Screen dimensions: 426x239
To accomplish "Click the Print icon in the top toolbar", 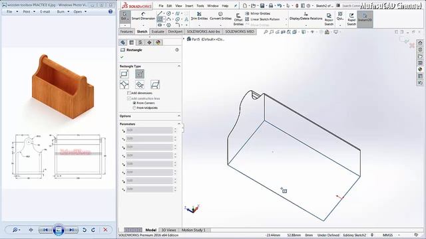I will pyautogui.click(x=271, y=6).
